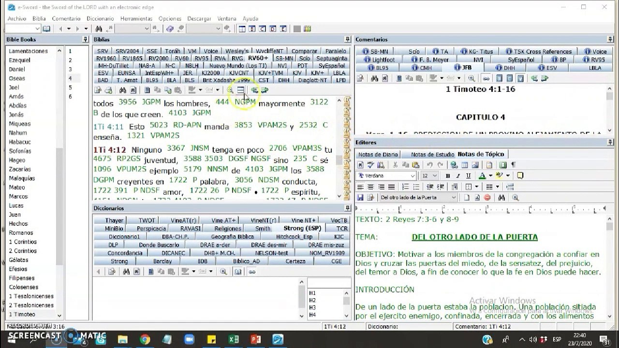Toggle justify alignment in Editores toolbar
619x348 pixels.
pos(391,187)
